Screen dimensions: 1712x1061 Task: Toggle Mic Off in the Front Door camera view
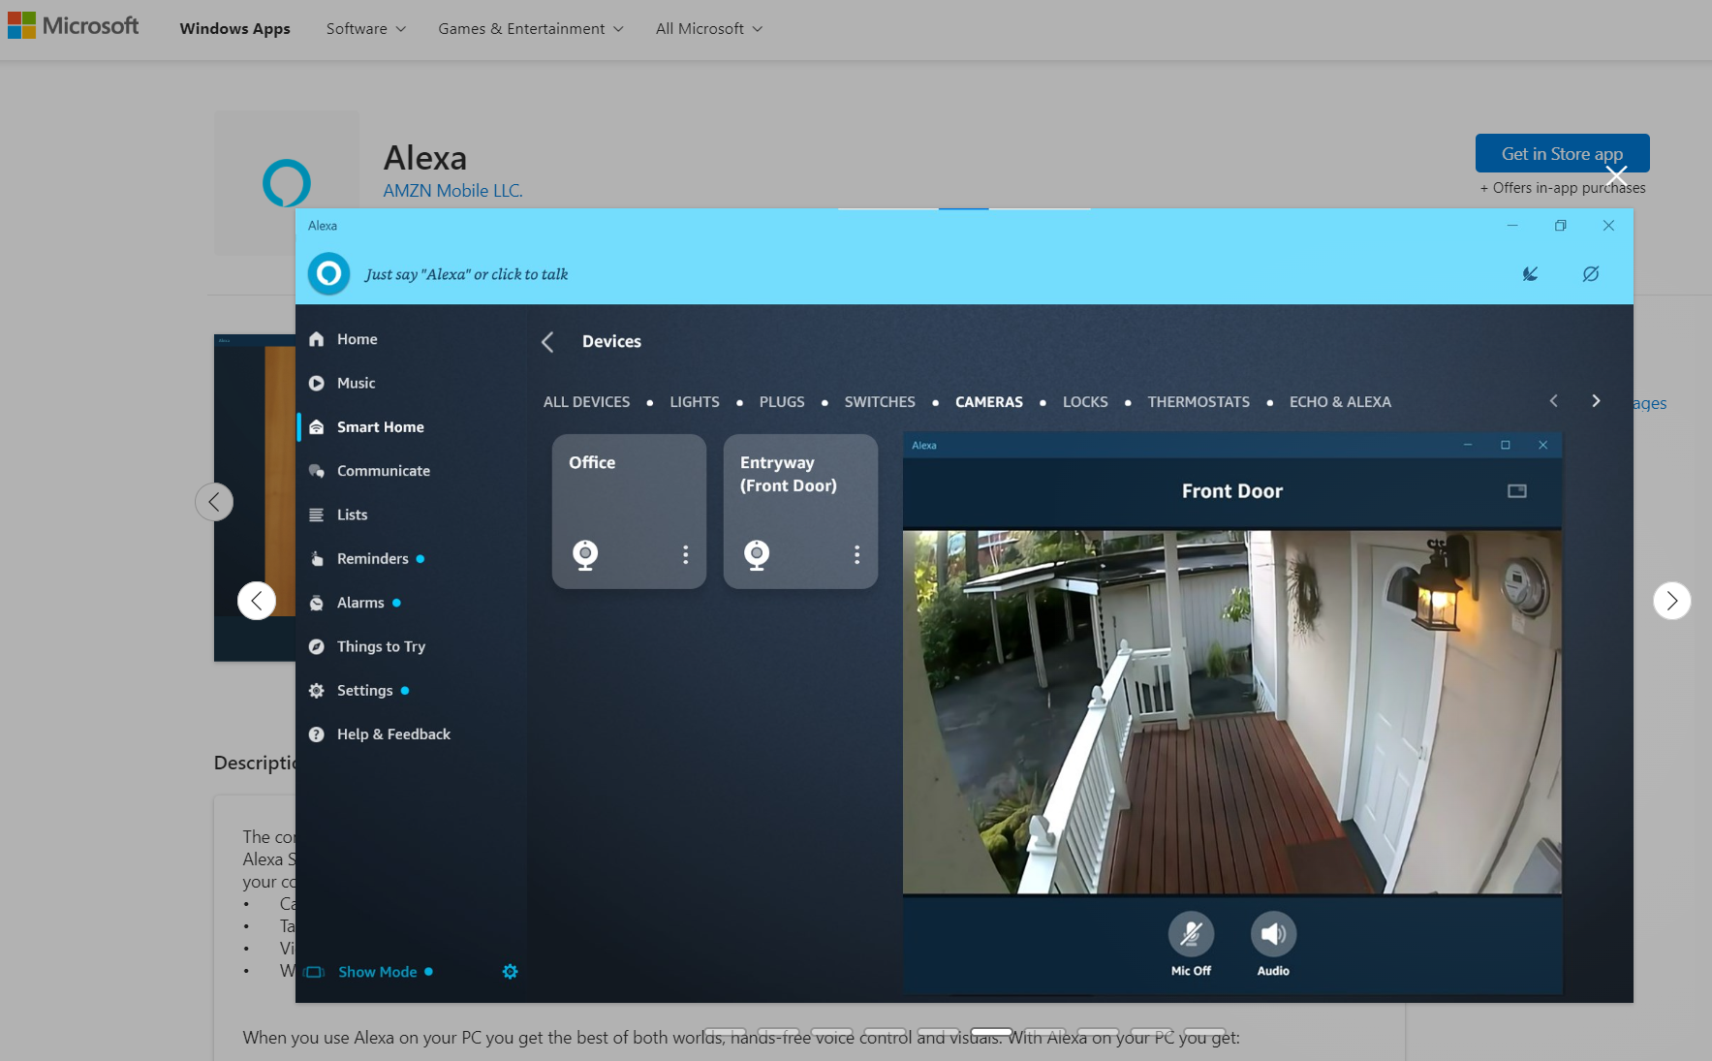pyautogui.click(x=1191, y=933)
